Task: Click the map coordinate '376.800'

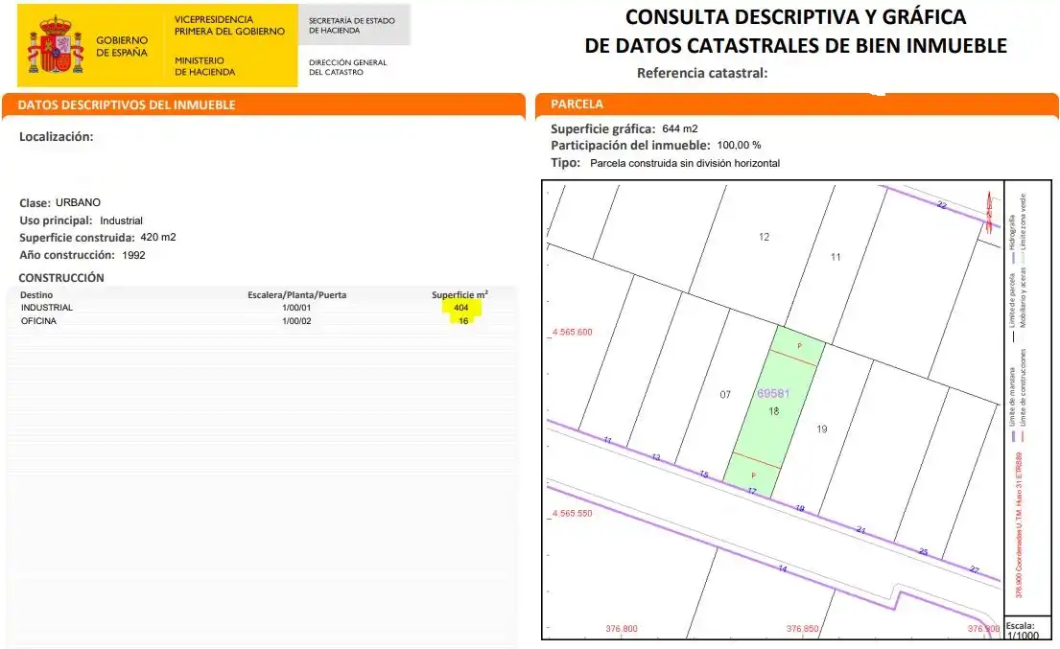Action: point(622,629)
